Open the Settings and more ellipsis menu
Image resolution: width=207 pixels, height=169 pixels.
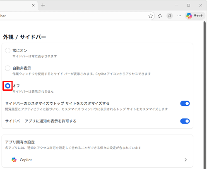[179, 16]
